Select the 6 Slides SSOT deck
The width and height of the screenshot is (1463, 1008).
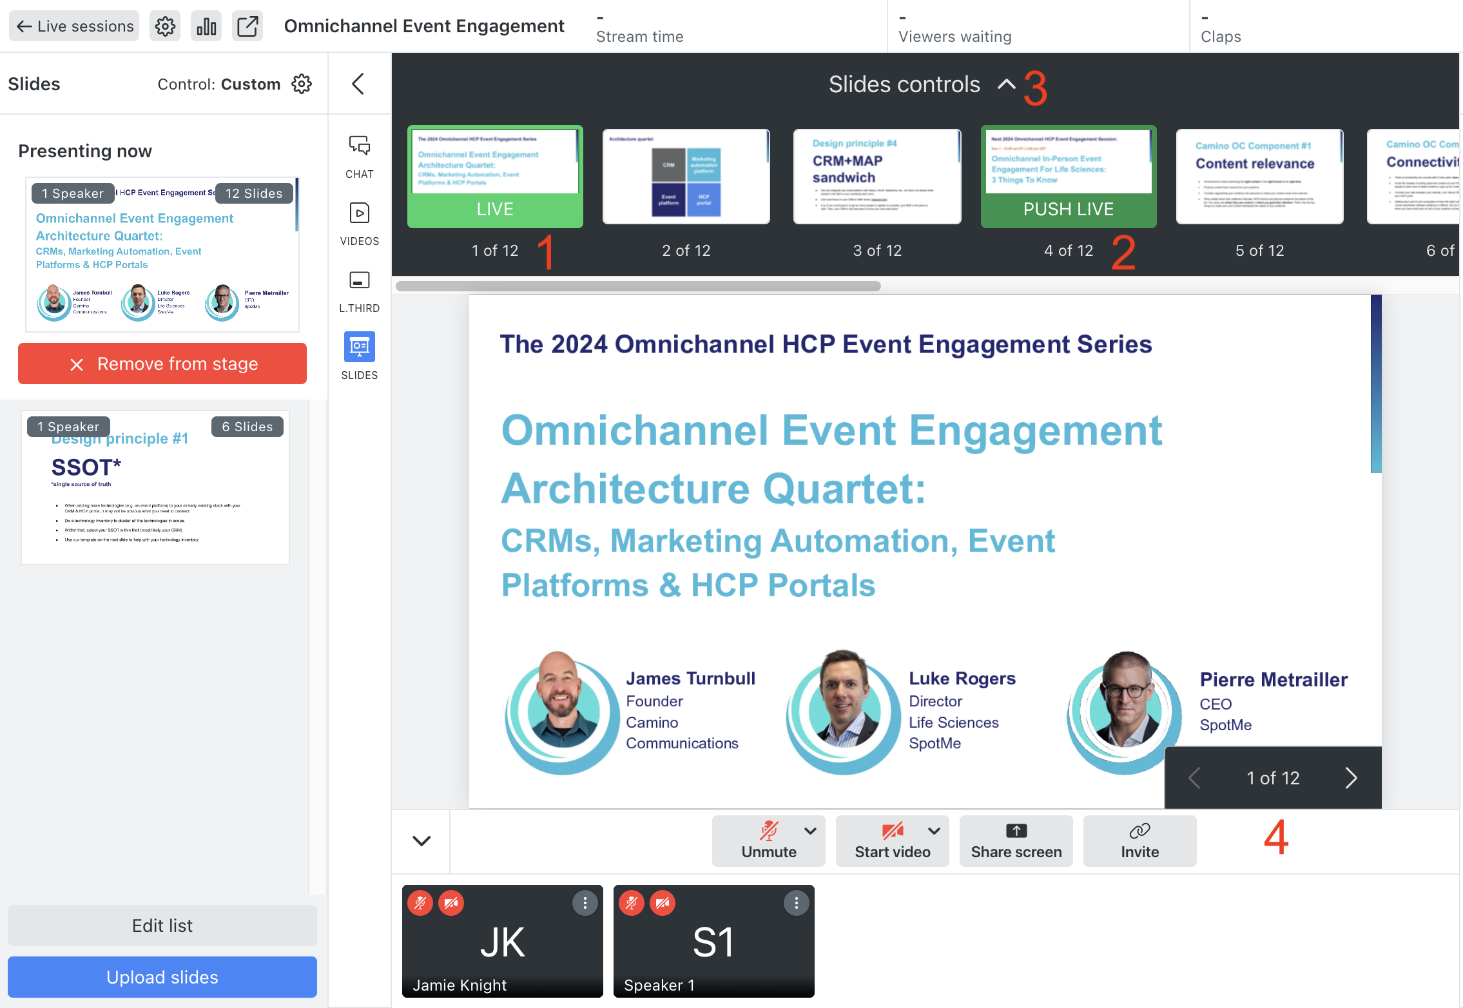point(155,487)
